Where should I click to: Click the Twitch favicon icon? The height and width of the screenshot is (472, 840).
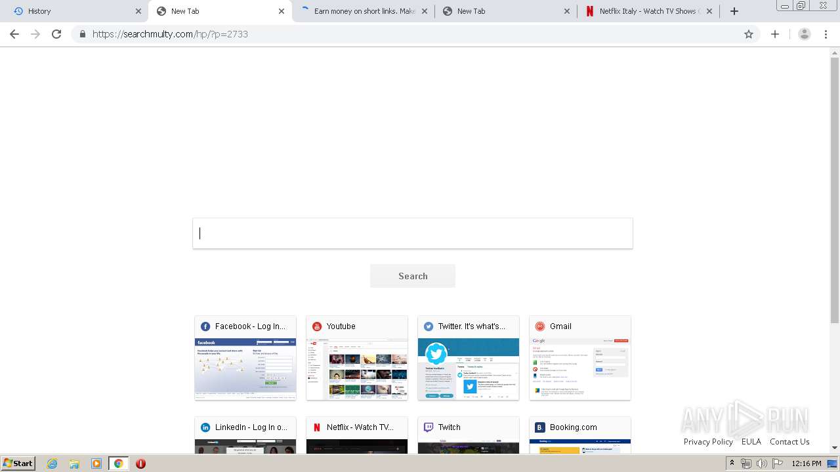pos(429,427)
